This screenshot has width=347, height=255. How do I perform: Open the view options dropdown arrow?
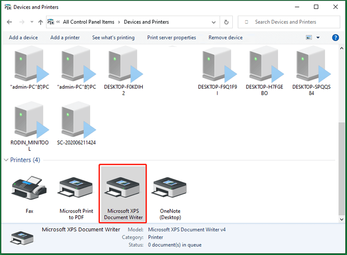(x=318, y=38)
